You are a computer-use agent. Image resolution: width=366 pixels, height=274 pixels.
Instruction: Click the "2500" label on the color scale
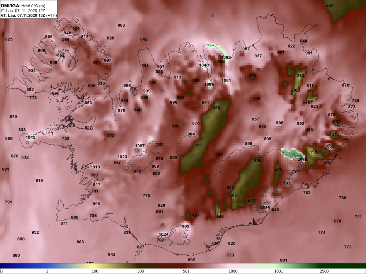pos(324,271)
